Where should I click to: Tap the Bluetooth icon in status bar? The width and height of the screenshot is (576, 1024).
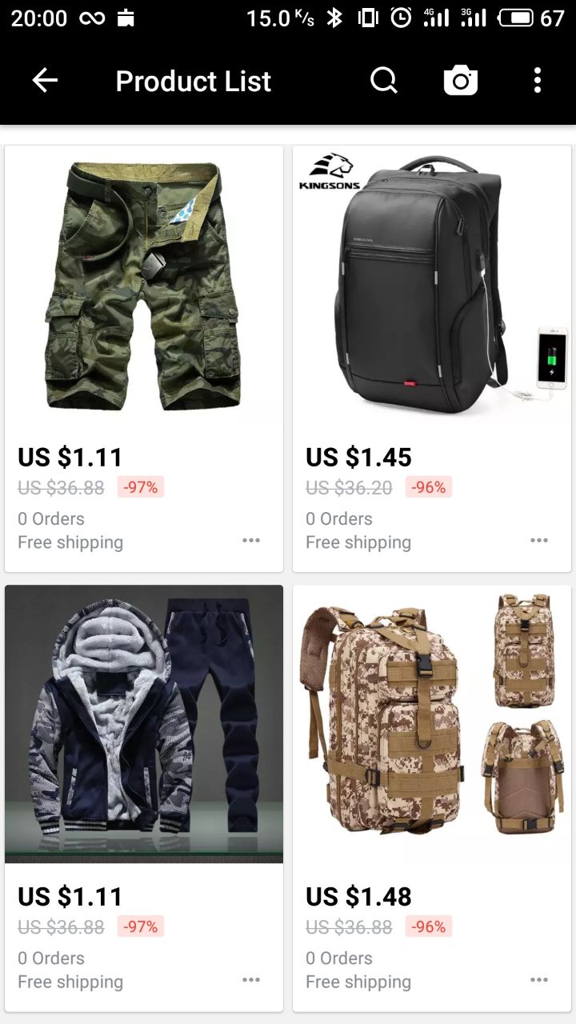(334, 18)
